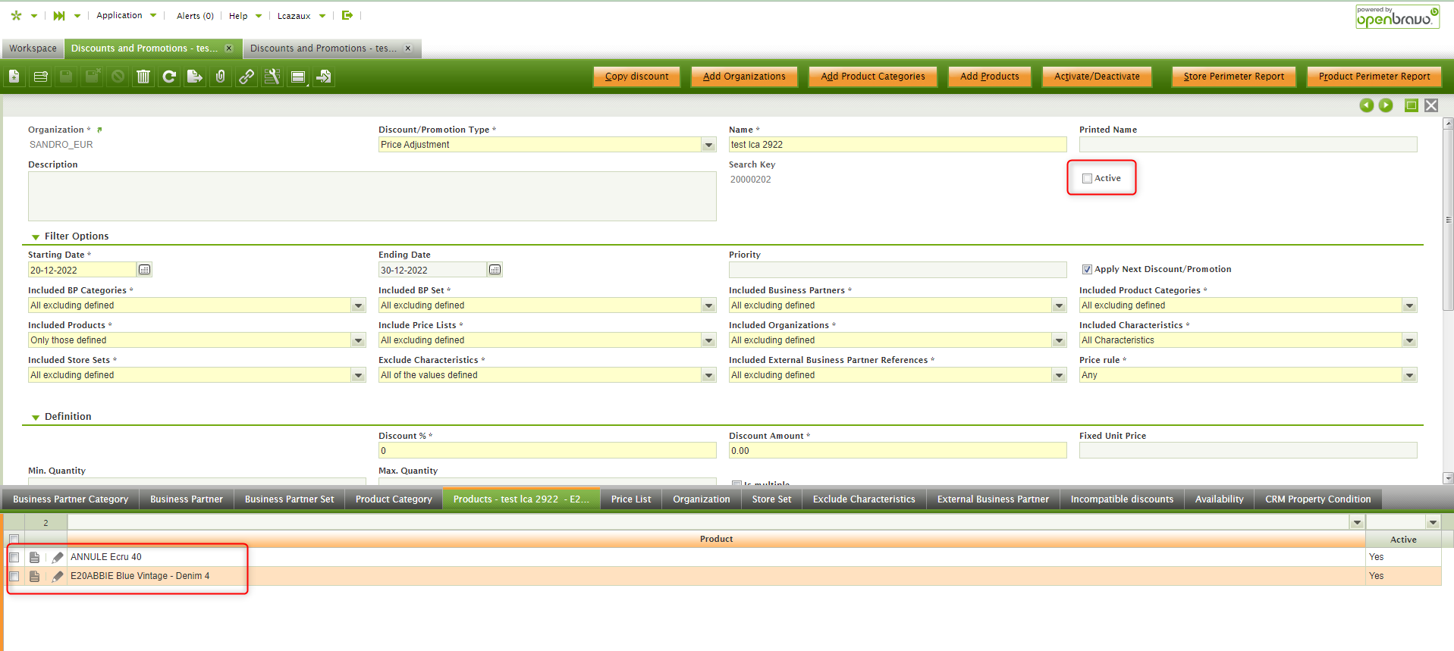Viewport: 1454px width, 651px height.
Task: Edit the E20ABBIE Blue Vintage row with pencil
Action: click(x=58, y=576)
